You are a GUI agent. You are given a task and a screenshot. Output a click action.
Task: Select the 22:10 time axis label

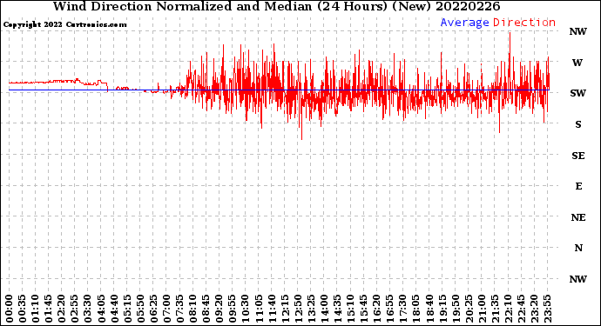point(508,309)
